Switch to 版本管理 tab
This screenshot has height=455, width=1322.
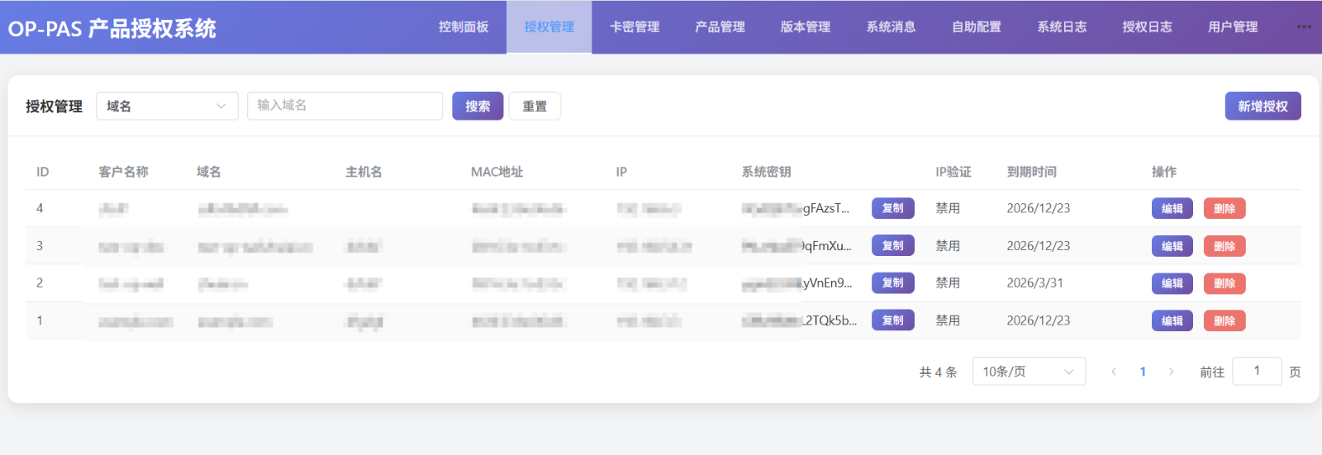coord(806,27)
